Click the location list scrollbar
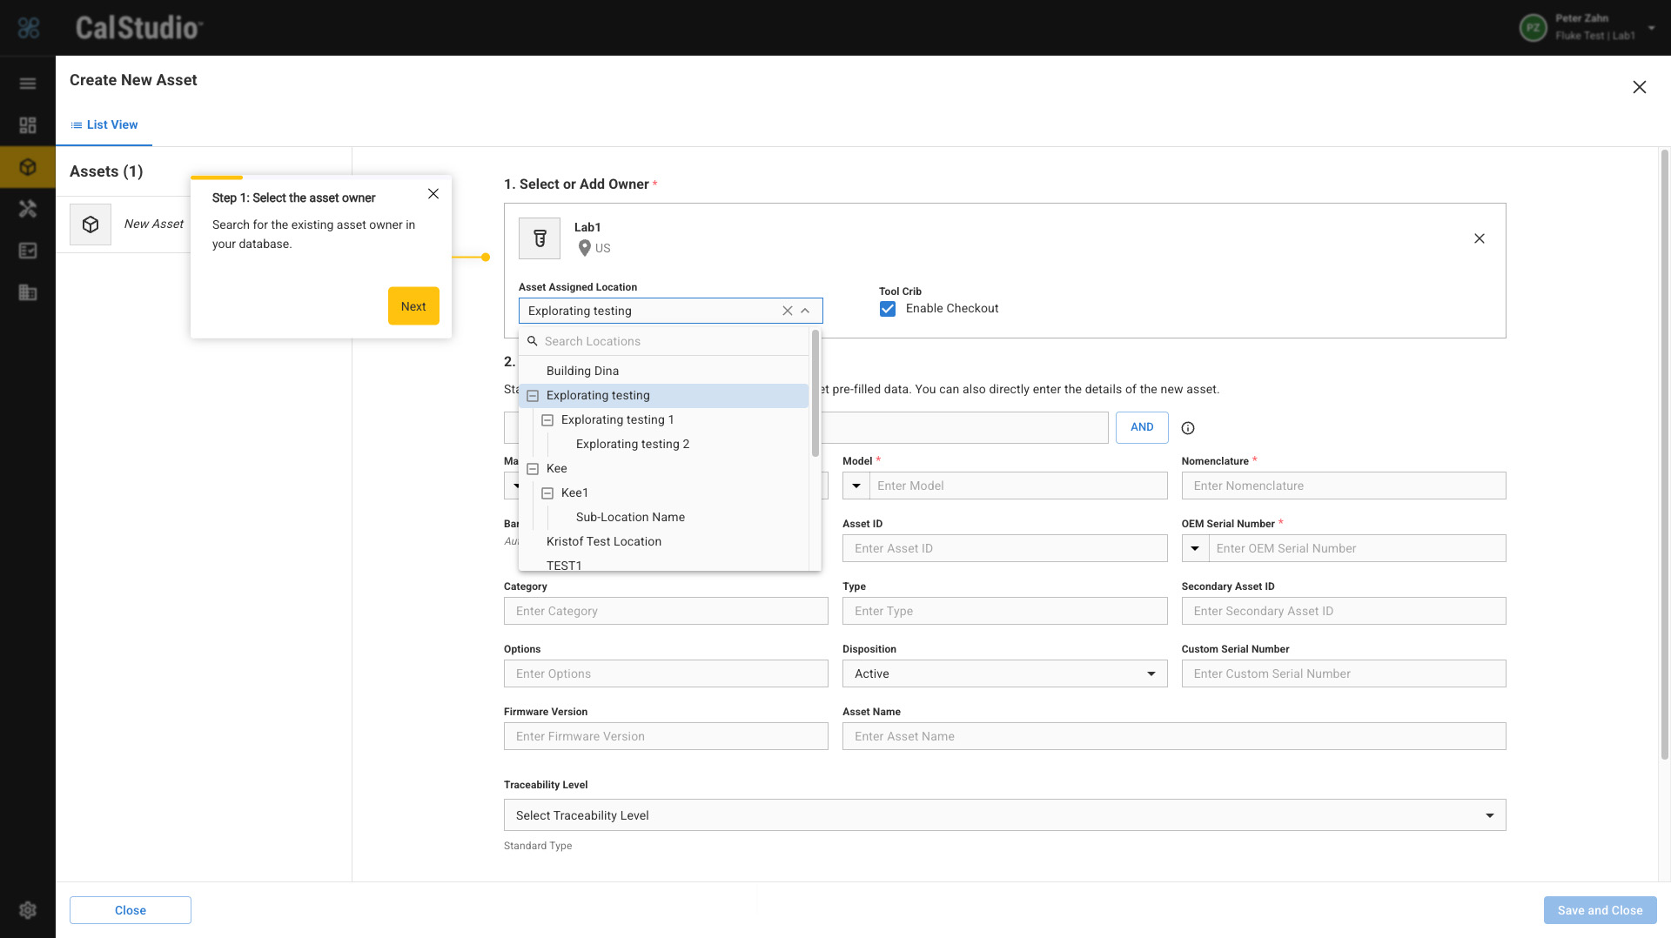1671x938 pixels. tap(815, 393)
